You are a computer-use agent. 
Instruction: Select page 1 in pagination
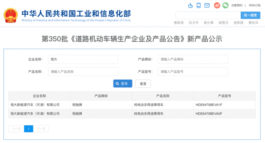[28, 129]
